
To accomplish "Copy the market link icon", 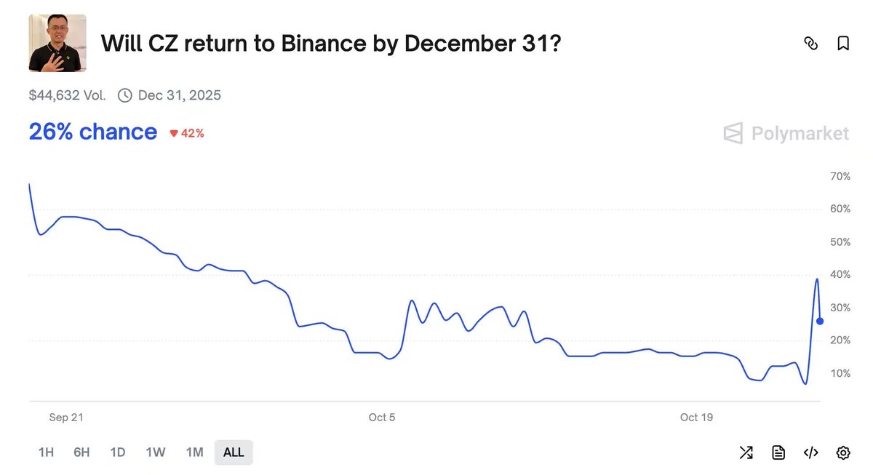I will click(x=810, y=44).
